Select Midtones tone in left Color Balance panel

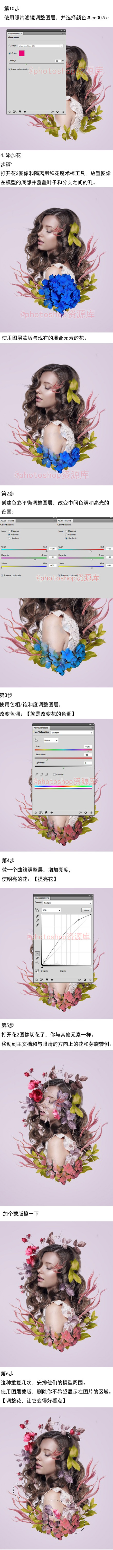click(x=10, y=534)
